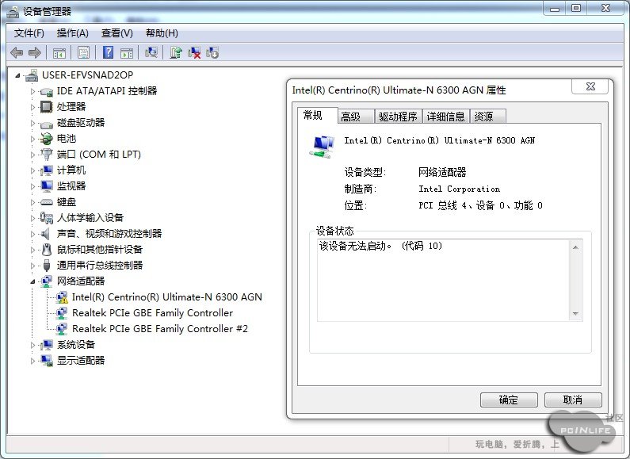Open the 帮助(H) menu
This screenshot has height=459, width=630.
pos(162,33)
